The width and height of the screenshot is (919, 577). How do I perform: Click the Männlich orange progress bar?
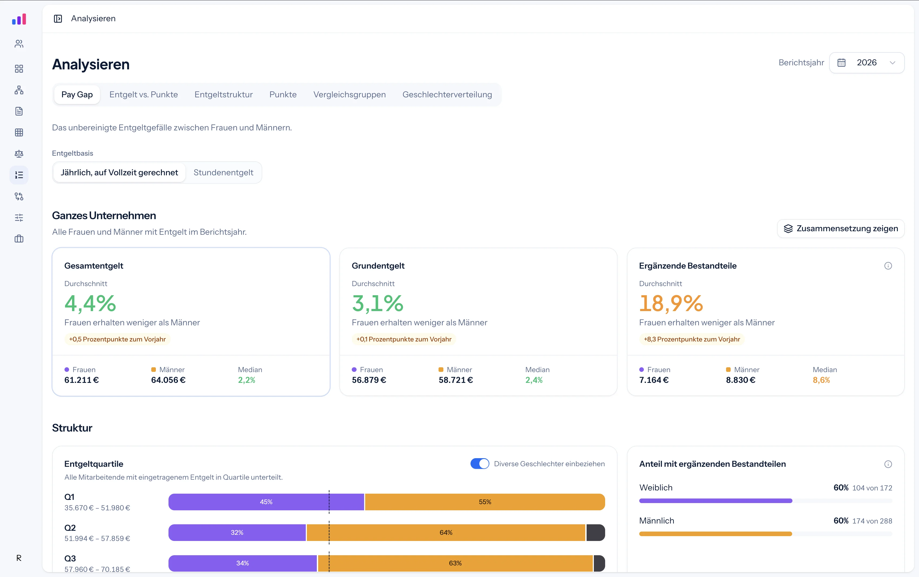click(x=716, y=534)
